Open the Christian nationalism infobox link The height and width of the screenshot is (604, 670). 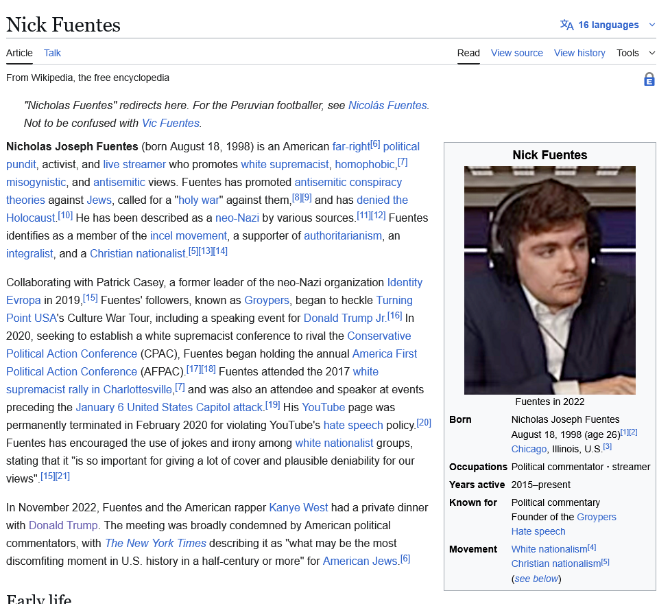pos(556,564)
